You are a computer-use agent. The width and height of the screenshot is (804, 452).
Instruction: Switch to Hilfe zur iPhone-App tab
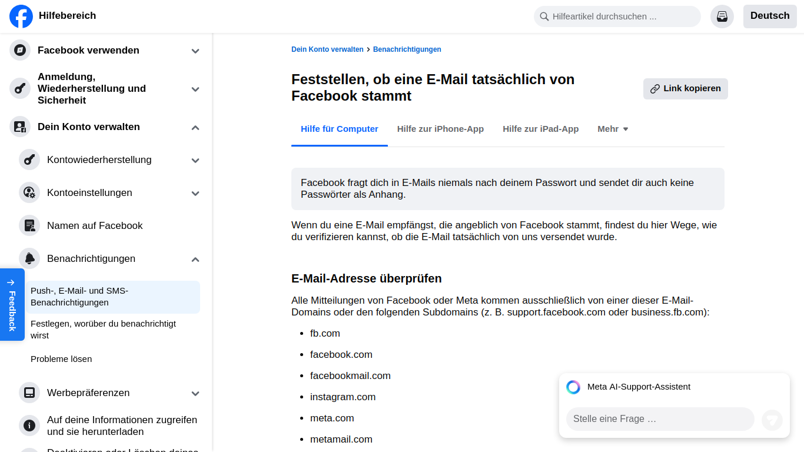click(x=440, y=129)
